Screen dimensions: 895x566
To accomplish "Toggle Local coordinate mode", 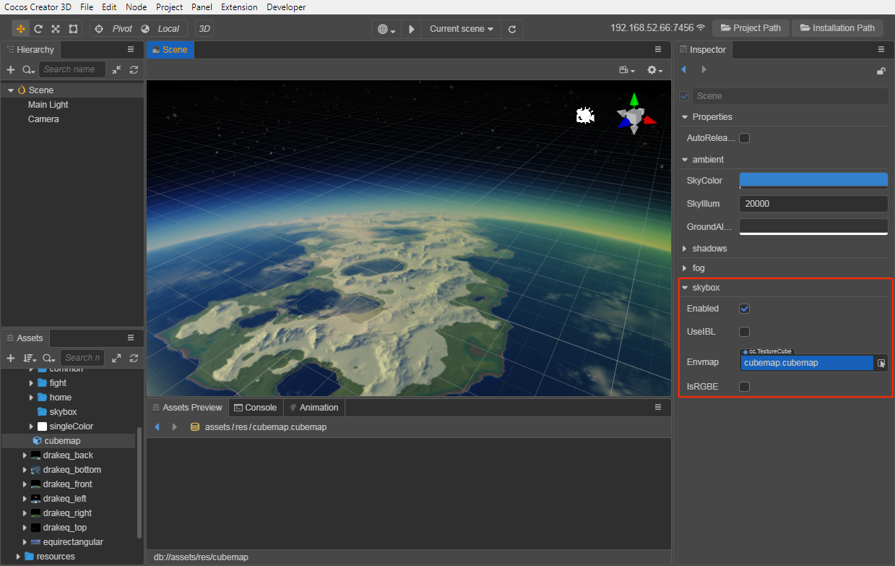I will coord(160,29).
